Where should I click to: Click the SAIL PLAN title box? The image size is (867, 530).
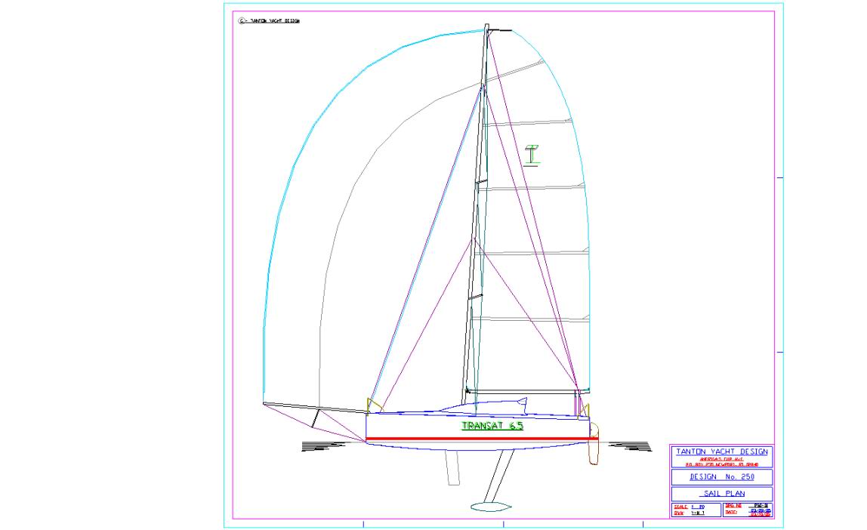coord(721,494)
